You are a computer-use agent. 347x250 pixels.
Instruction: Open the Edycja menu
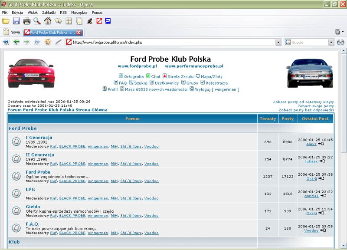tap(17, 13)
